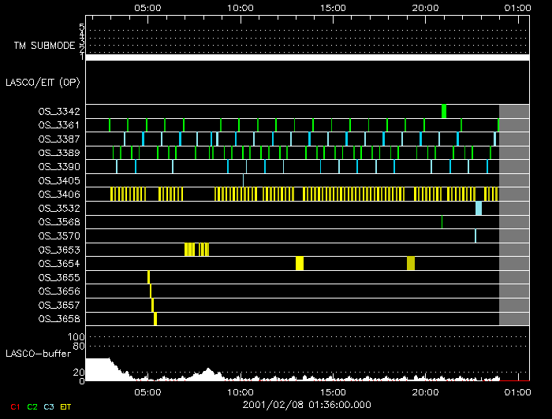Select the LASCO/EIT (OP) label

click(x=43, y=82)
